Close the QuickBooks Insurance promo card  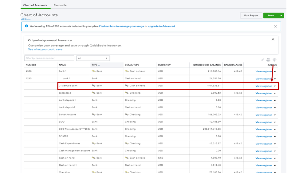pos(273,39)
